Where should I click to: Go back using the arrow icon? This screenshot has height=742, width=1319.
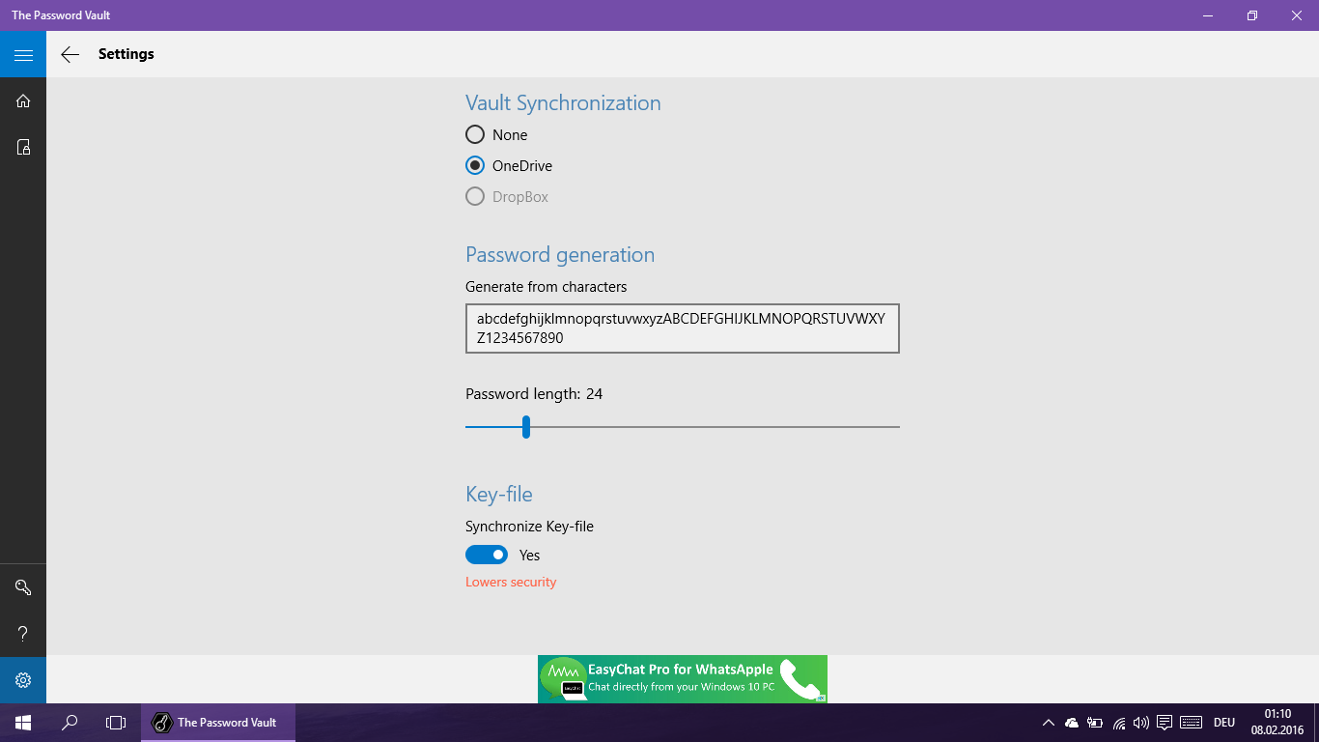[x=70, y=54]
